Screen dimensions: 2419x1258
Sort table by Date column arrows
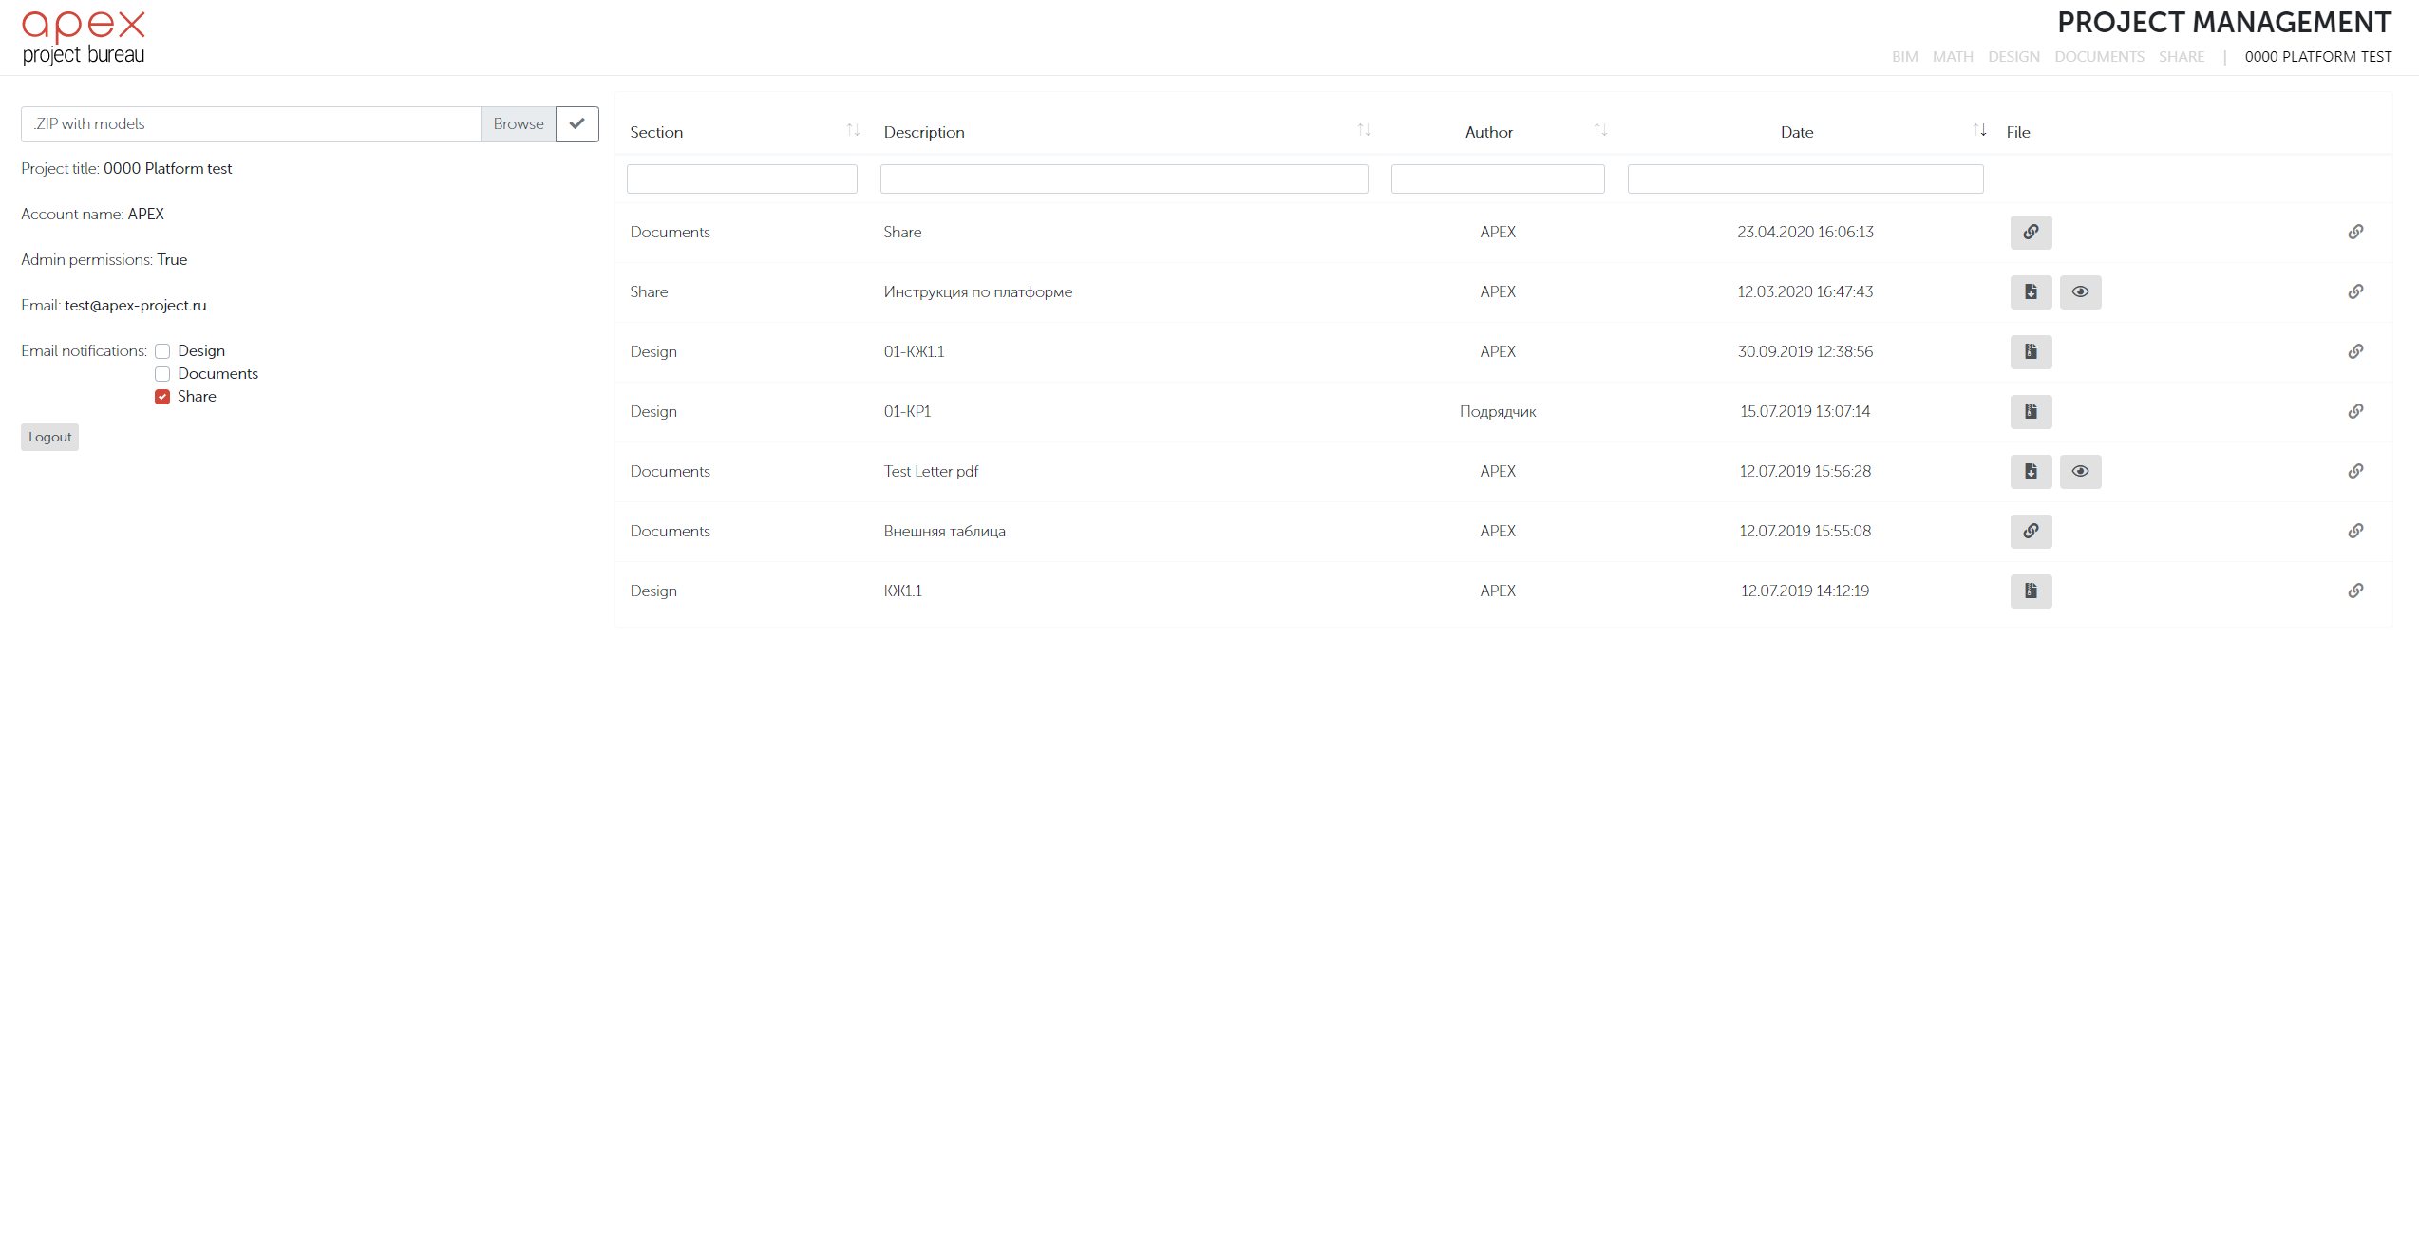pyautogui.click(x=1979, y=130)
